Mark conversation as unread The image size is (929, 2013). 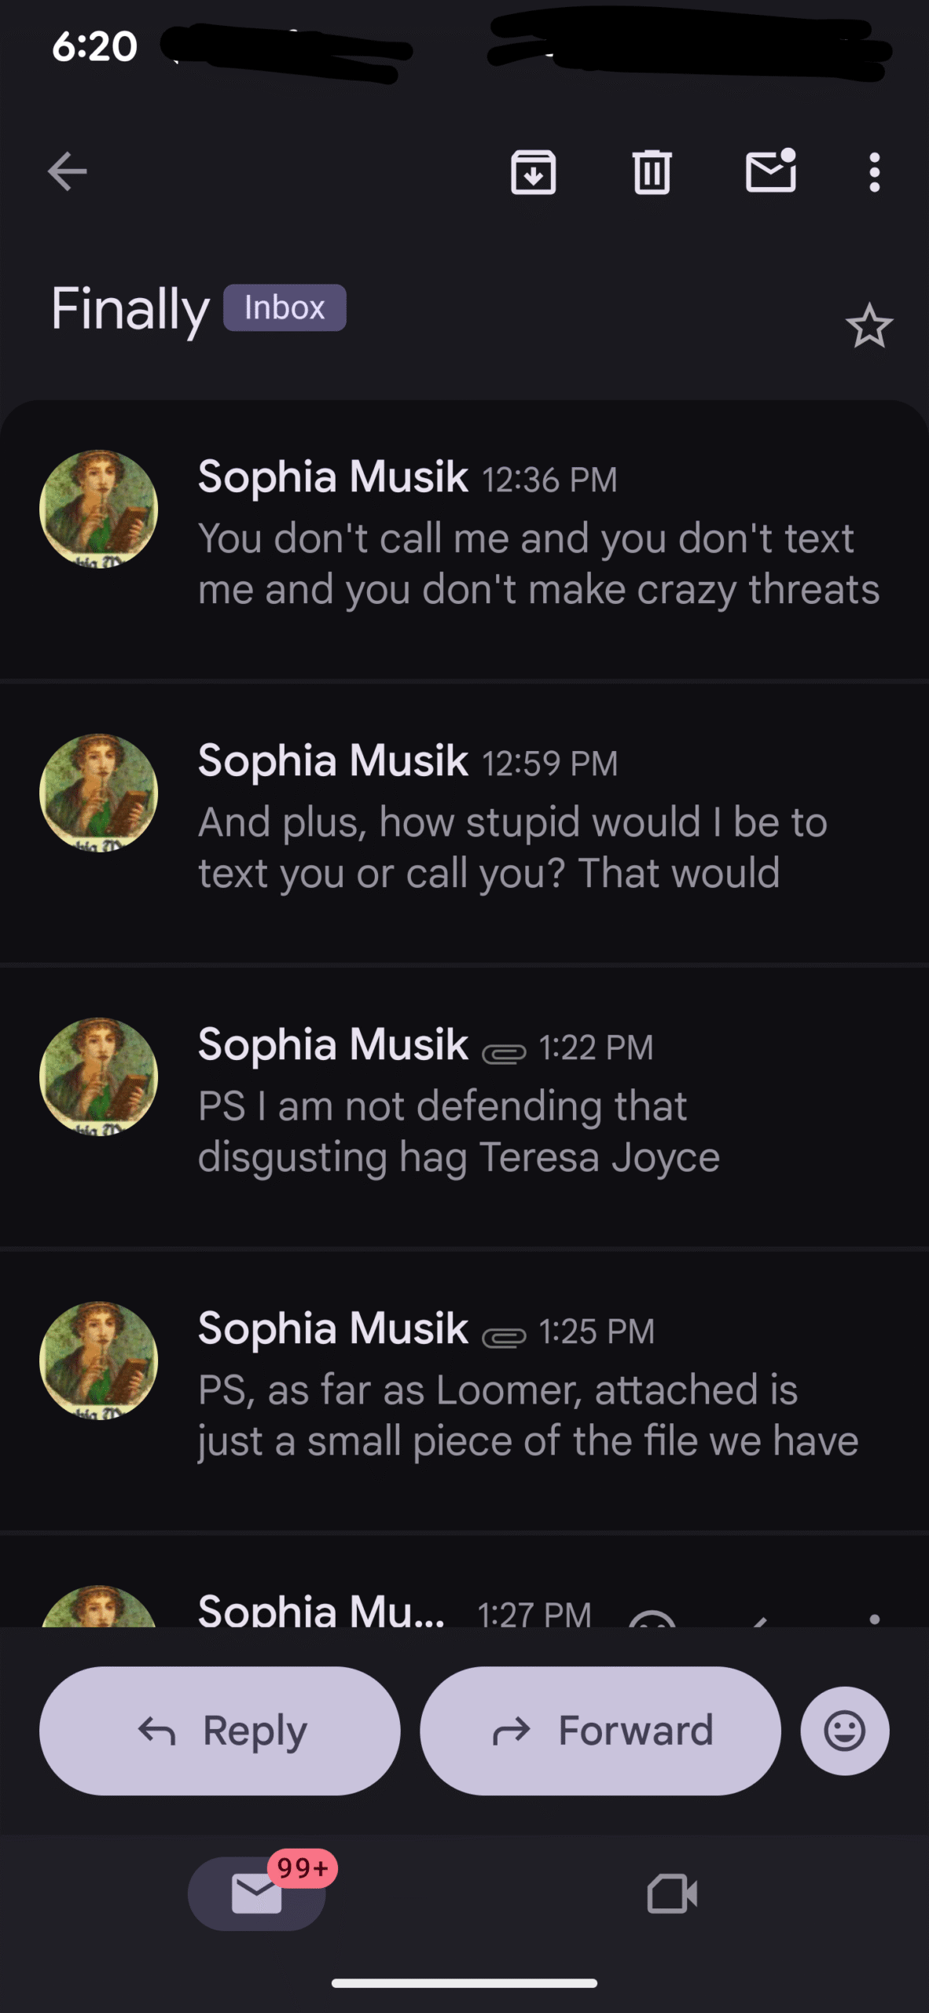[x=770, y=171]
